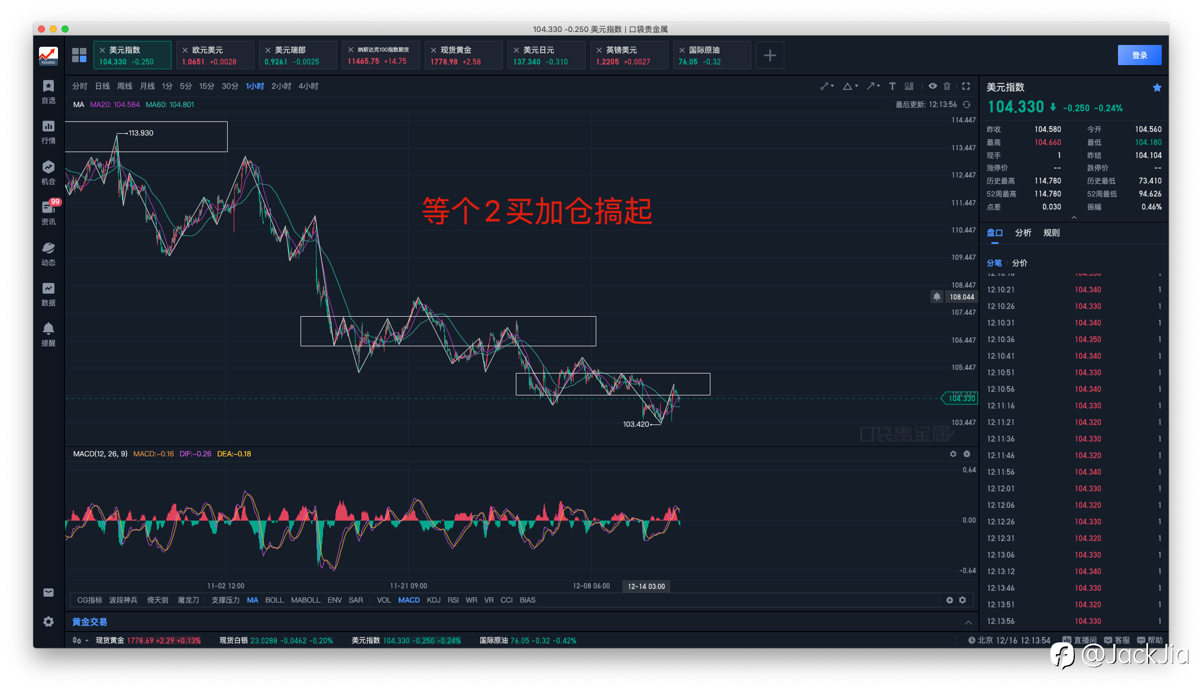Add a new symbol tab with plus
The width and height of the screenshot is (1202, 692).
pos(770,55)
